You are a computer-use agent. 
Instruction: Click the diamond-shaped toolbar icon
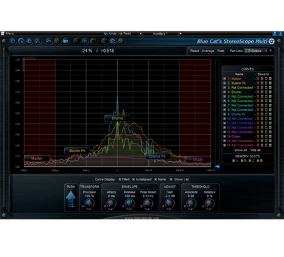pyautogui.click(x=57, y=41)
